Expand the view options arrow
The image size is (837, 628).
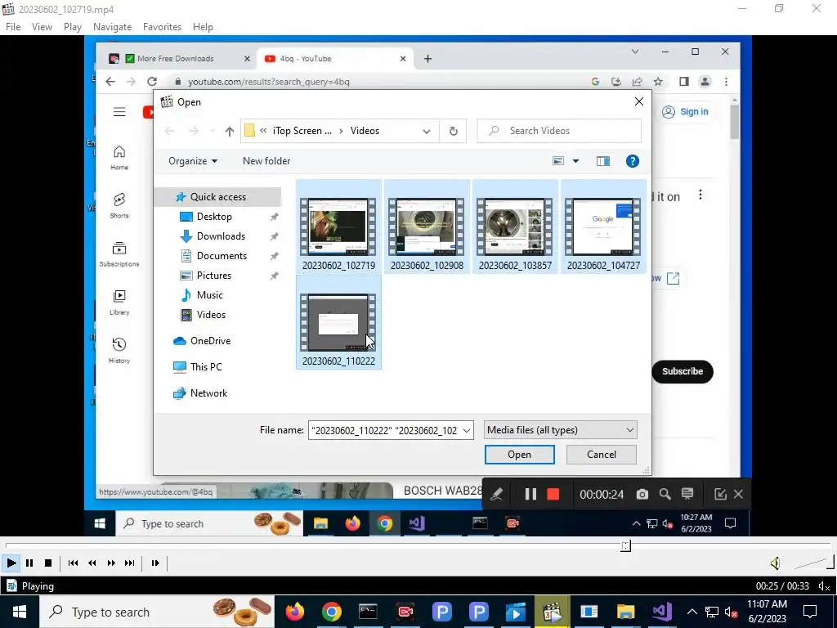point(575,161)
